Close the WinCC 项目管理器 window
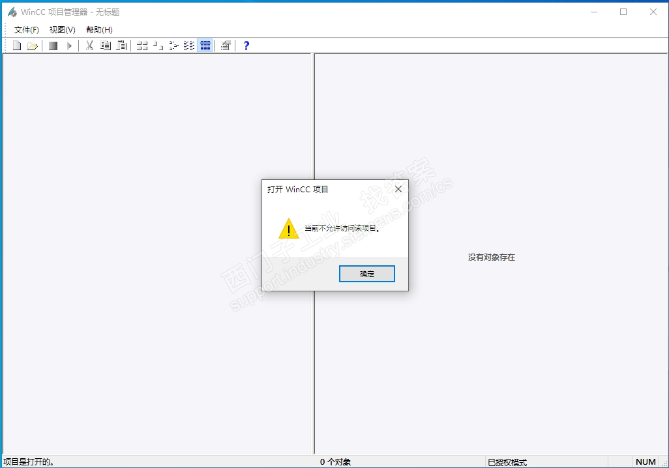 653,12
